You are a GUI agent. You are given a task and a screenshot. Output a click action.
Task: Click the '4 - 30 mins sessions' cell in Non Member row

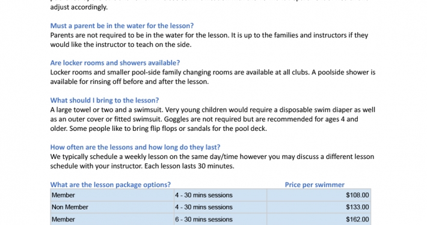tap(220, 207)
